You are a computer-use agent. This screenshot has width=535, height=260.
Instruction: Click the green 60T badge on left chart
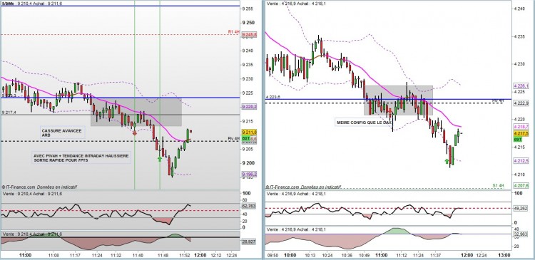245,138
